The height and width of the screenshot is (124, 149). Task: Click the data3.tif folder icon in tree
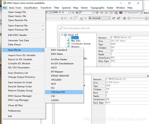tap(66, 35)
